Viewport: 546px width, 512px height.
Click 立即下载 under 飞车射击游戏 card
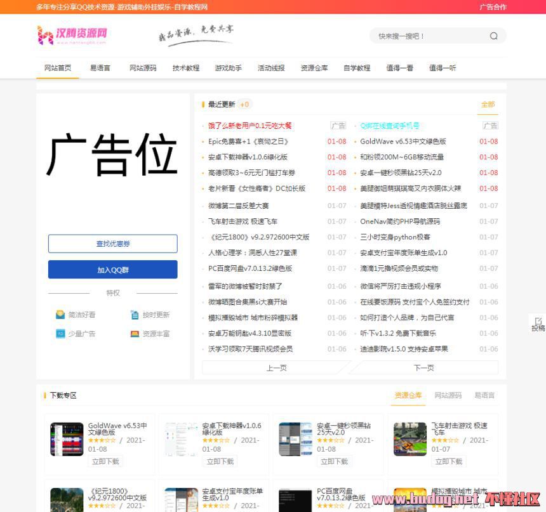click(448, 461)
